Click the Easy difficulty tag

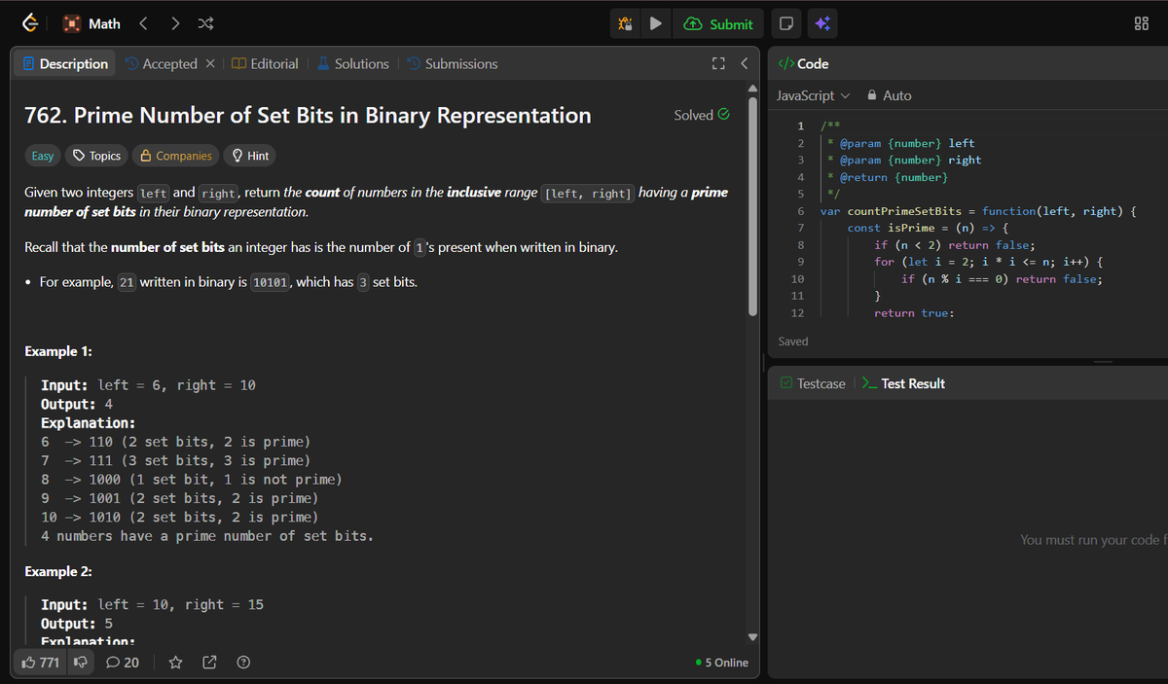(43, 156)
